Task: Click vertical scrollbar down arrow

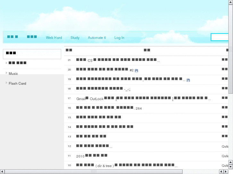Action: [231, 167]
